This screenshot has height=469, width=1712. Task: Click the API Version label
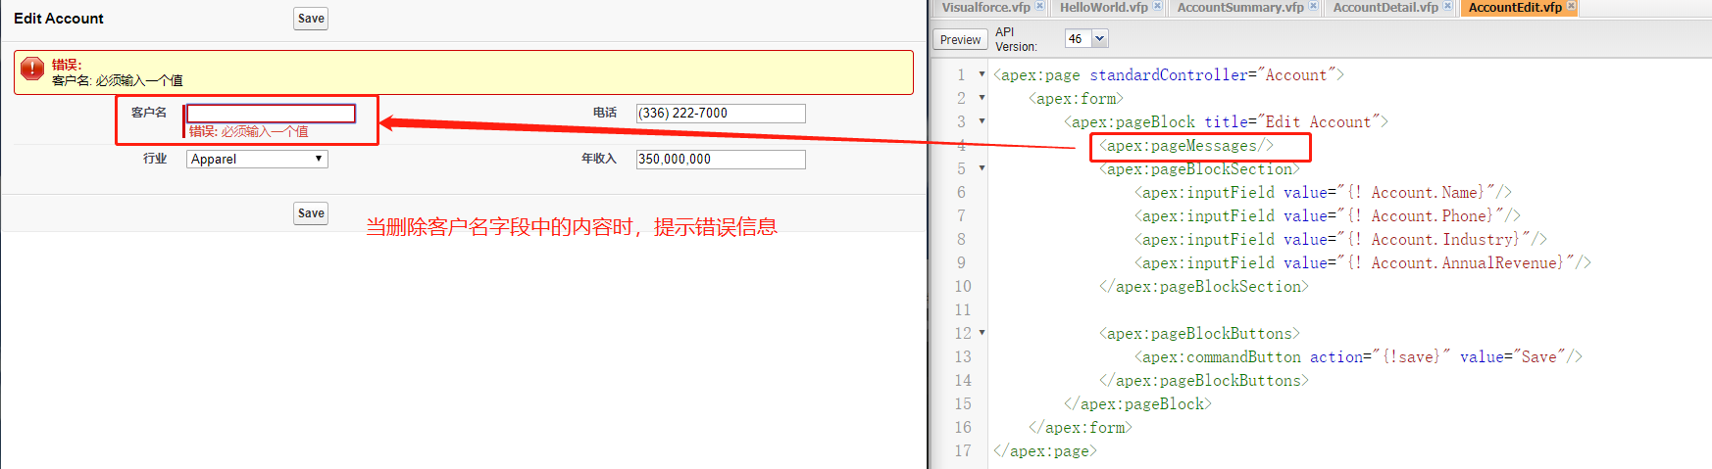(x=1016, y=39)
